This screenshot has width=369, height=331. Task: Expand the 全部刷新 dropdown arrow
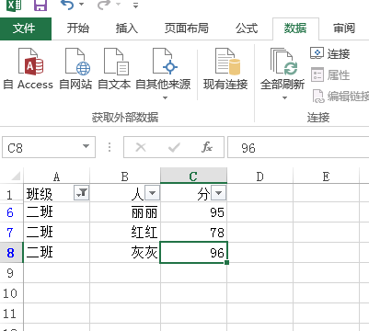pos(284,97)
